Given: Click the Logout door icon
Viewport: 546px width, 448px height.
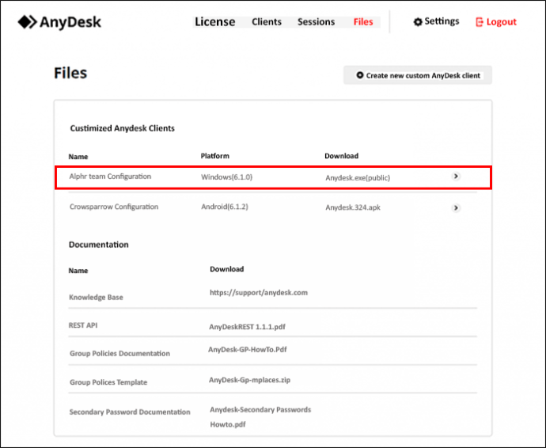Looking at the screenshot, I should (480, 22).
